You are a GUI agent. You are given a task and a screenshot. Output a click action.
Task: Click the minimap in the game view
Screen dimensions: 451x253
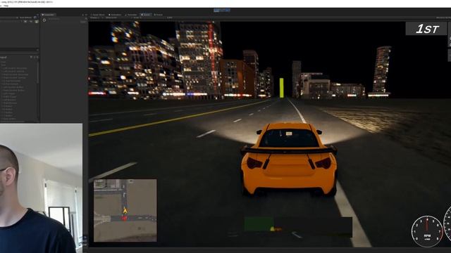click(x=125, y=210)
